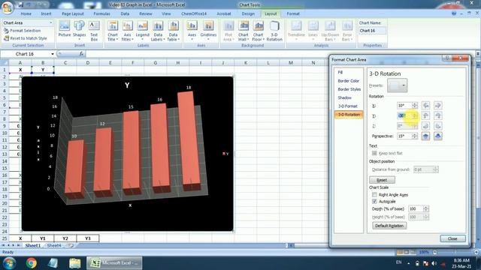
Task: Rotate Y down in the dialog
Action: 437,115
